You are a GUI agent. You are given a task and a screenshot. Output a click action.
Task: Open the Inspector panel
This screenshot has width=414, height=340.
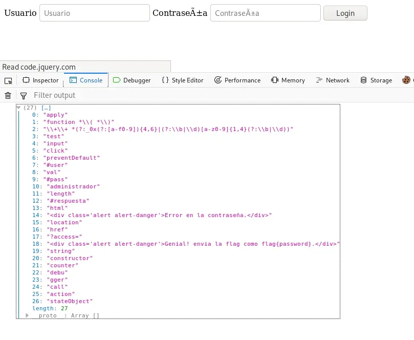point(40,80)
